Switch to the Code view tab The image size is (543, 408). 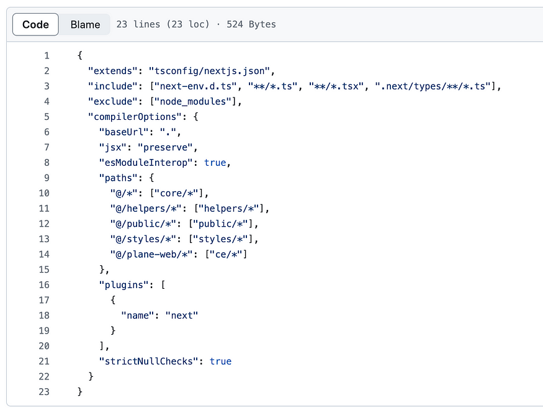click(x=35, y=24)
